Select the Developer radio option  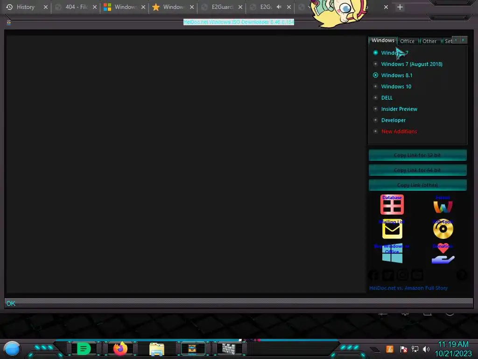pos(390,120)
